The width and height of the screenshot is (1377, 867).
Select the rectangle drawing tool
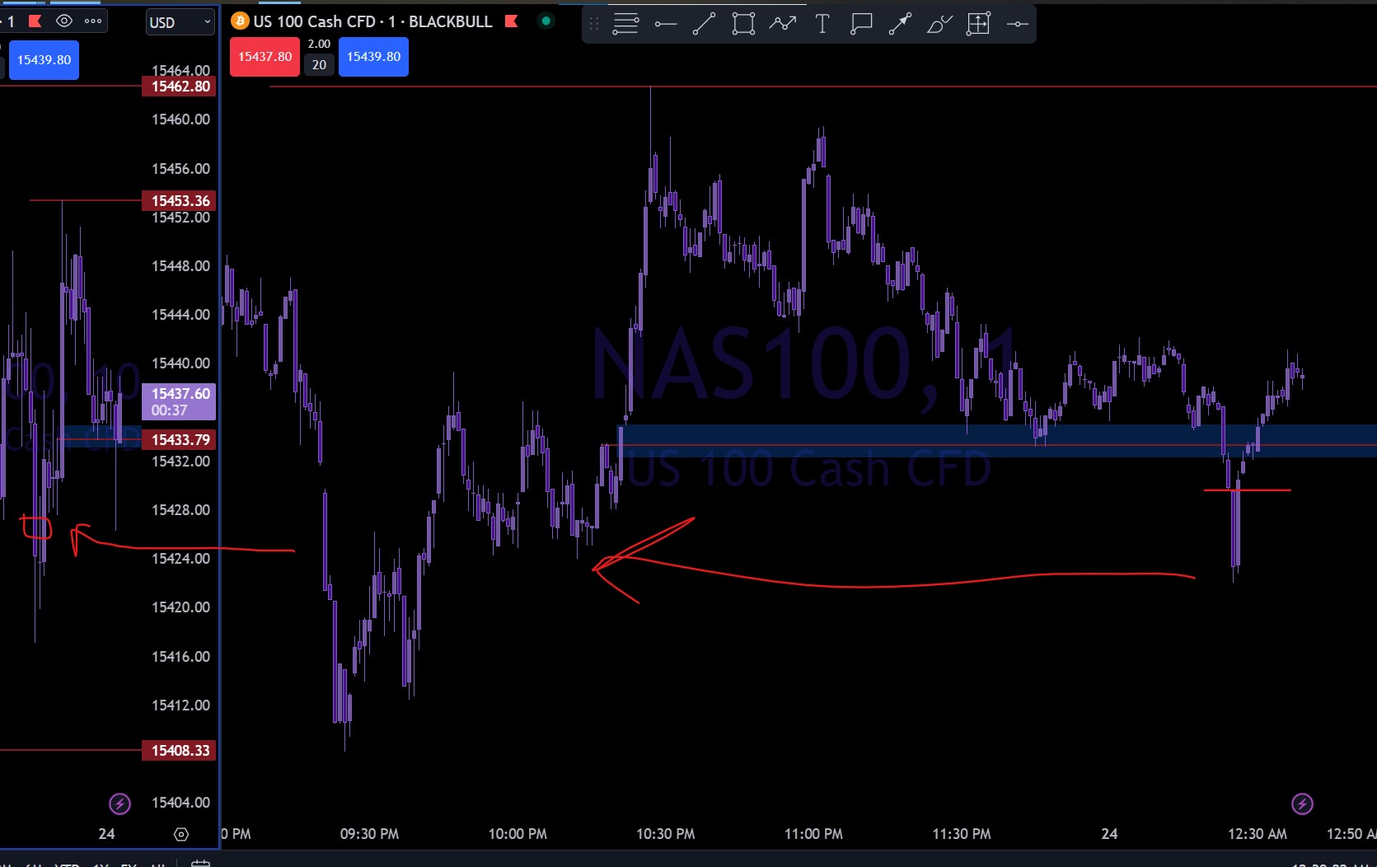click(743, 24)
